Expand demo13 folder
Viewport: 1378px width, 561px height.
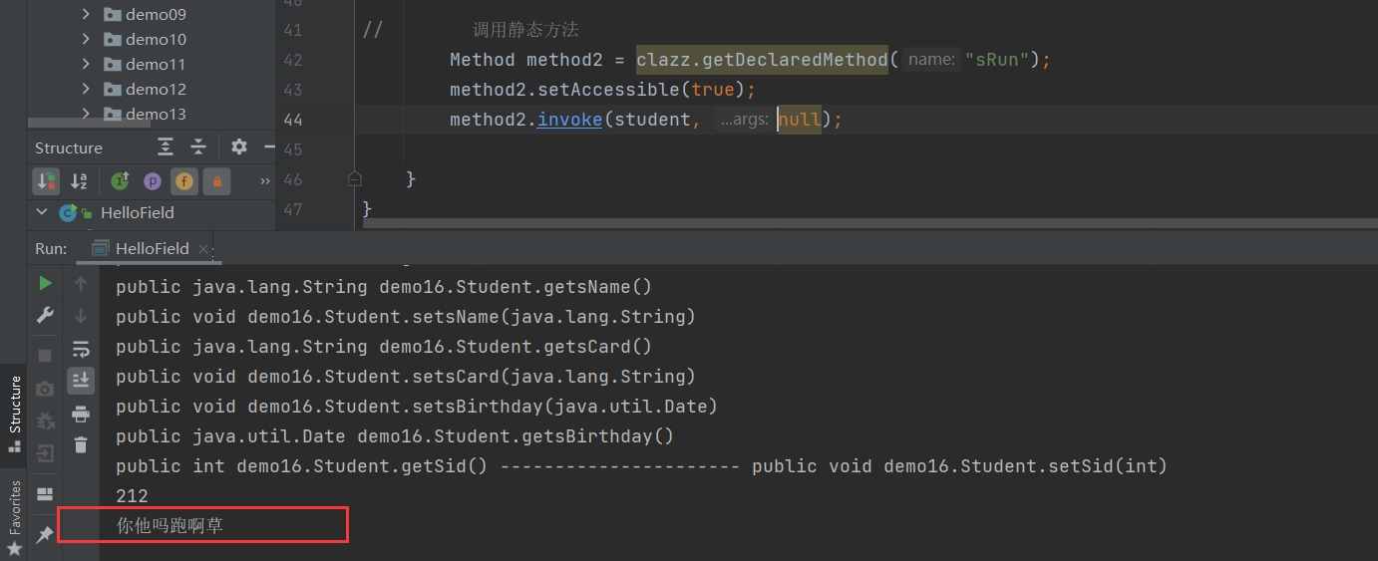[86, 114]
